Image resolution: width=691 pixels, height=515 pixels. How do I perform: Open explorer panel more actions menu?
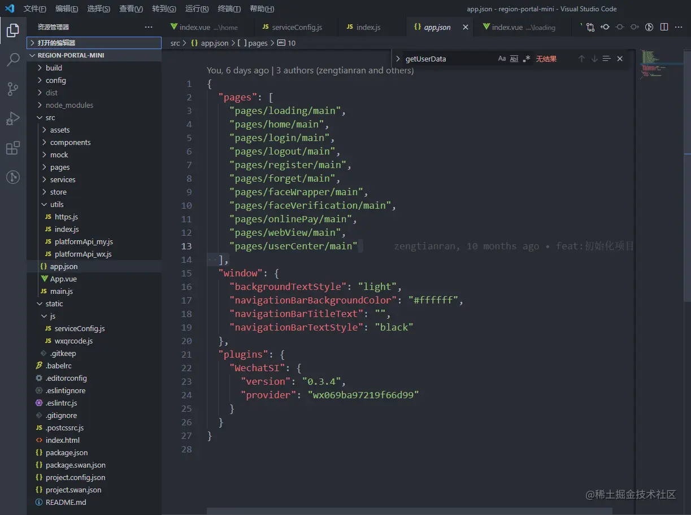coord(149,27)
